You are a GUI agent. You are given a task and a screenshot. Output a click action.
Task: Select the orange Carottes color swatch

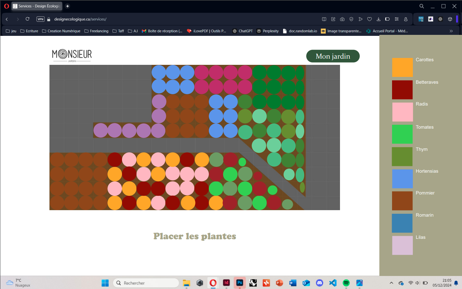pyautogui.click(x=402, y=67)
